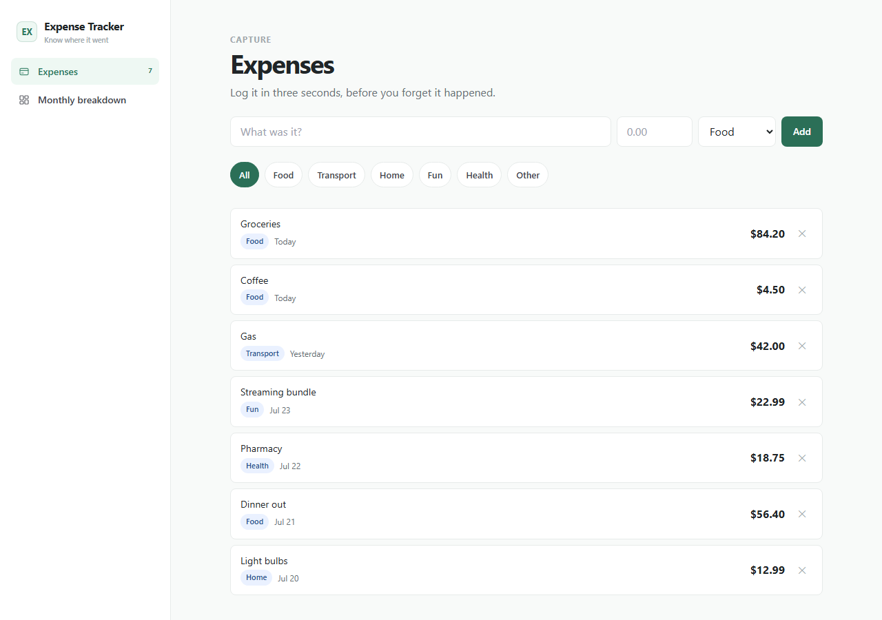
Task: Filter expenses by Transport
Action: 336,175
